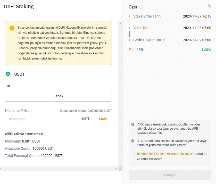Viewport: 216px width, 184px height.
Task: Click the info icon beside APR zincir note
Action: [133, 124]
